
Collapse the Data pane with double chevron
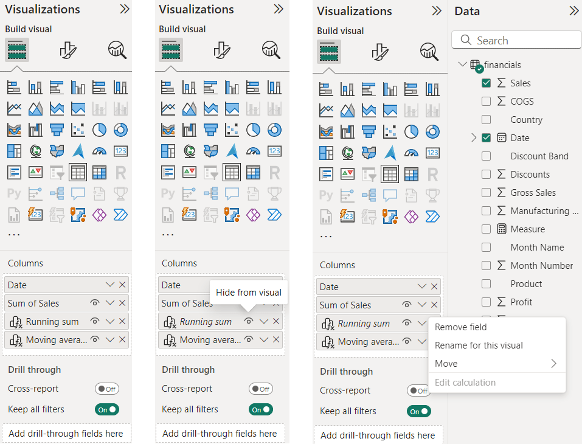tap(573, 11)
